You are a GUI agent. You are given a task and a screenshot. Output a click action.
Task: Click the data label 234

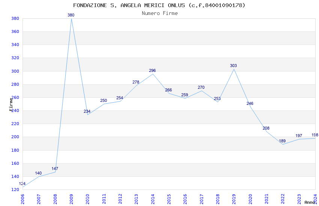point(87,111)
